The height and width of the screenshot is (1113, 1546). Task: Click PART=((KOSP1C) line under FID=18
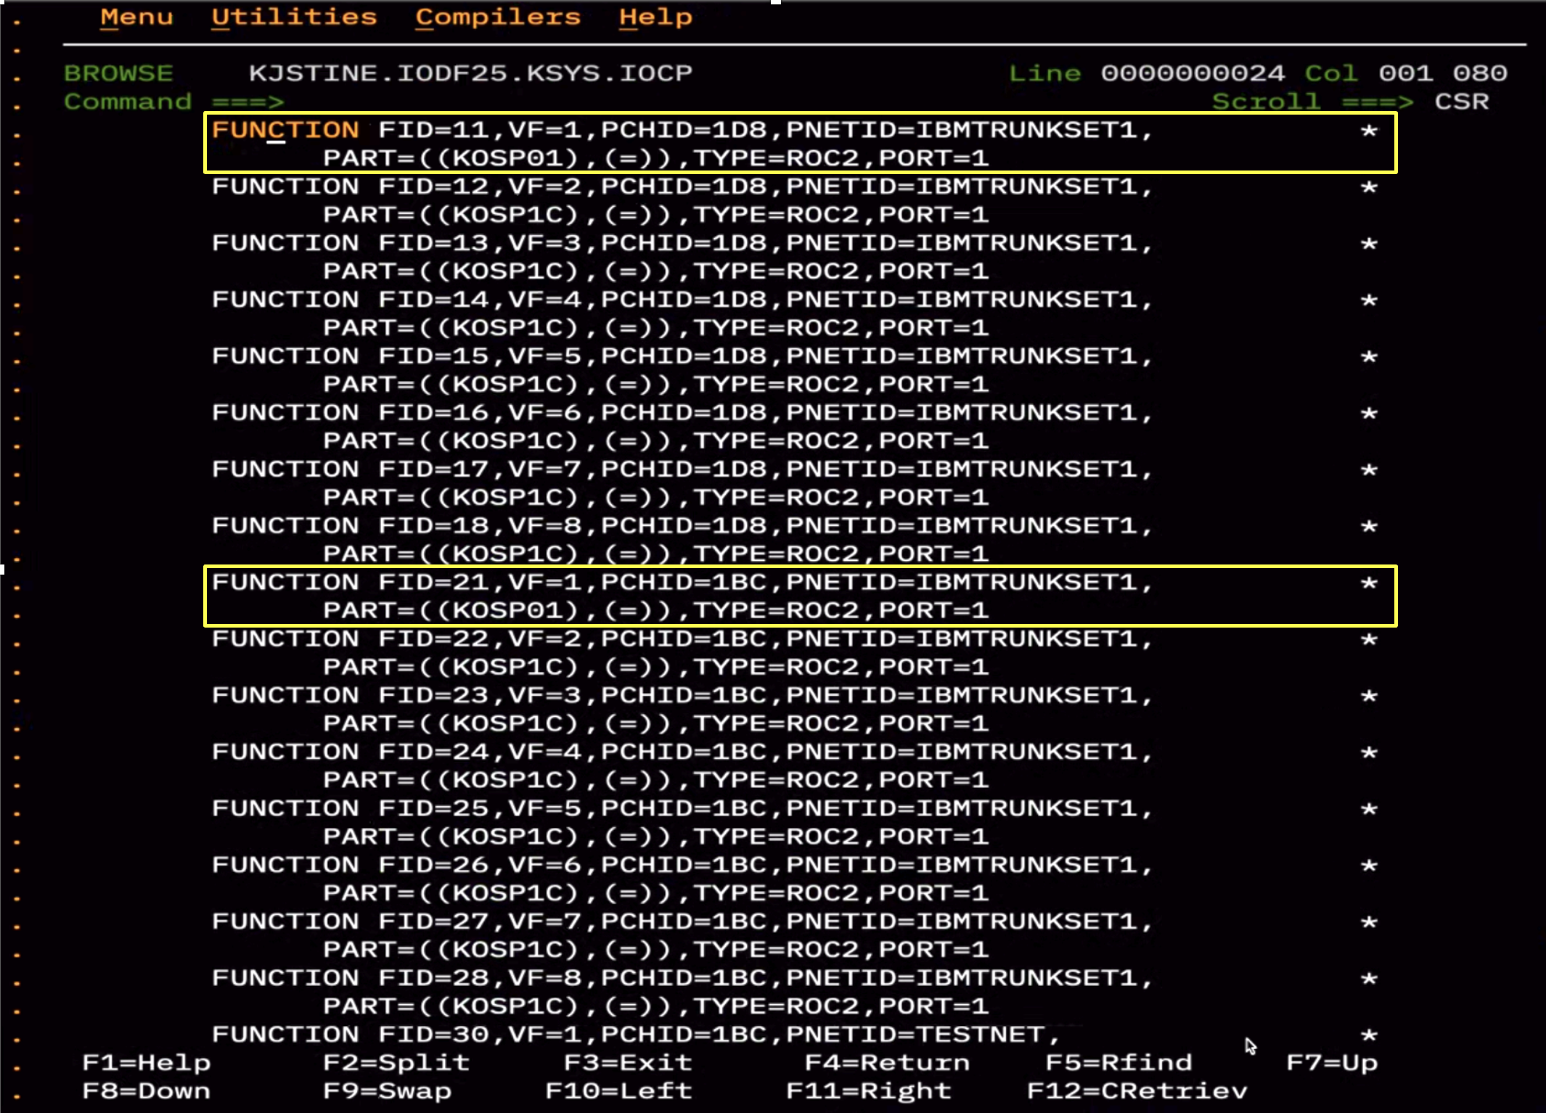coord(656,554)
